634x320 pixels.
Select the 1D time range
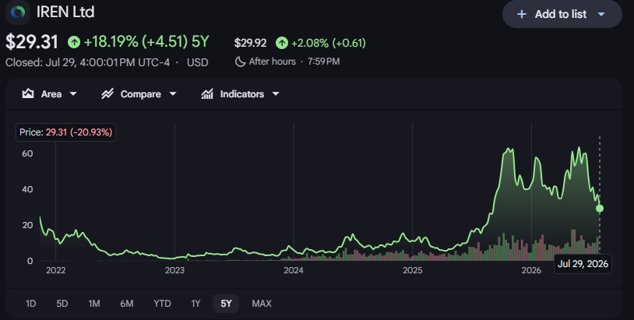[x=30, y=304]
